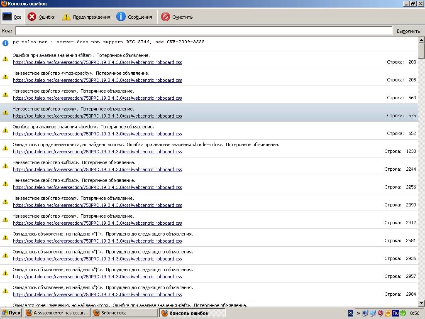This screenshot has height=319, width=425.
Task: Open the webcentric_jobboard.css link for line 2936
Action: 98,259
